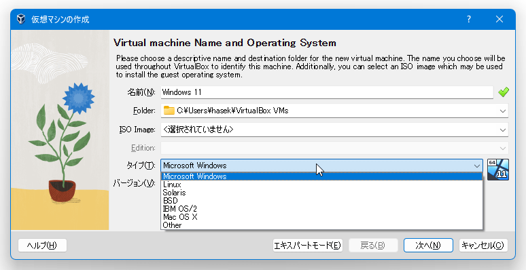Image resolution: width=526 pixels, height=270 pixels.
Task: Collapse the タイプ(T) dropdown arrow
Action: [476, 166]
